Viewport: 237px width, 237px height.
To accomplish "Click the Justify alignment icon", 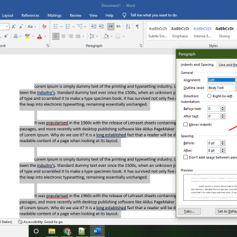I will (78, 36).
